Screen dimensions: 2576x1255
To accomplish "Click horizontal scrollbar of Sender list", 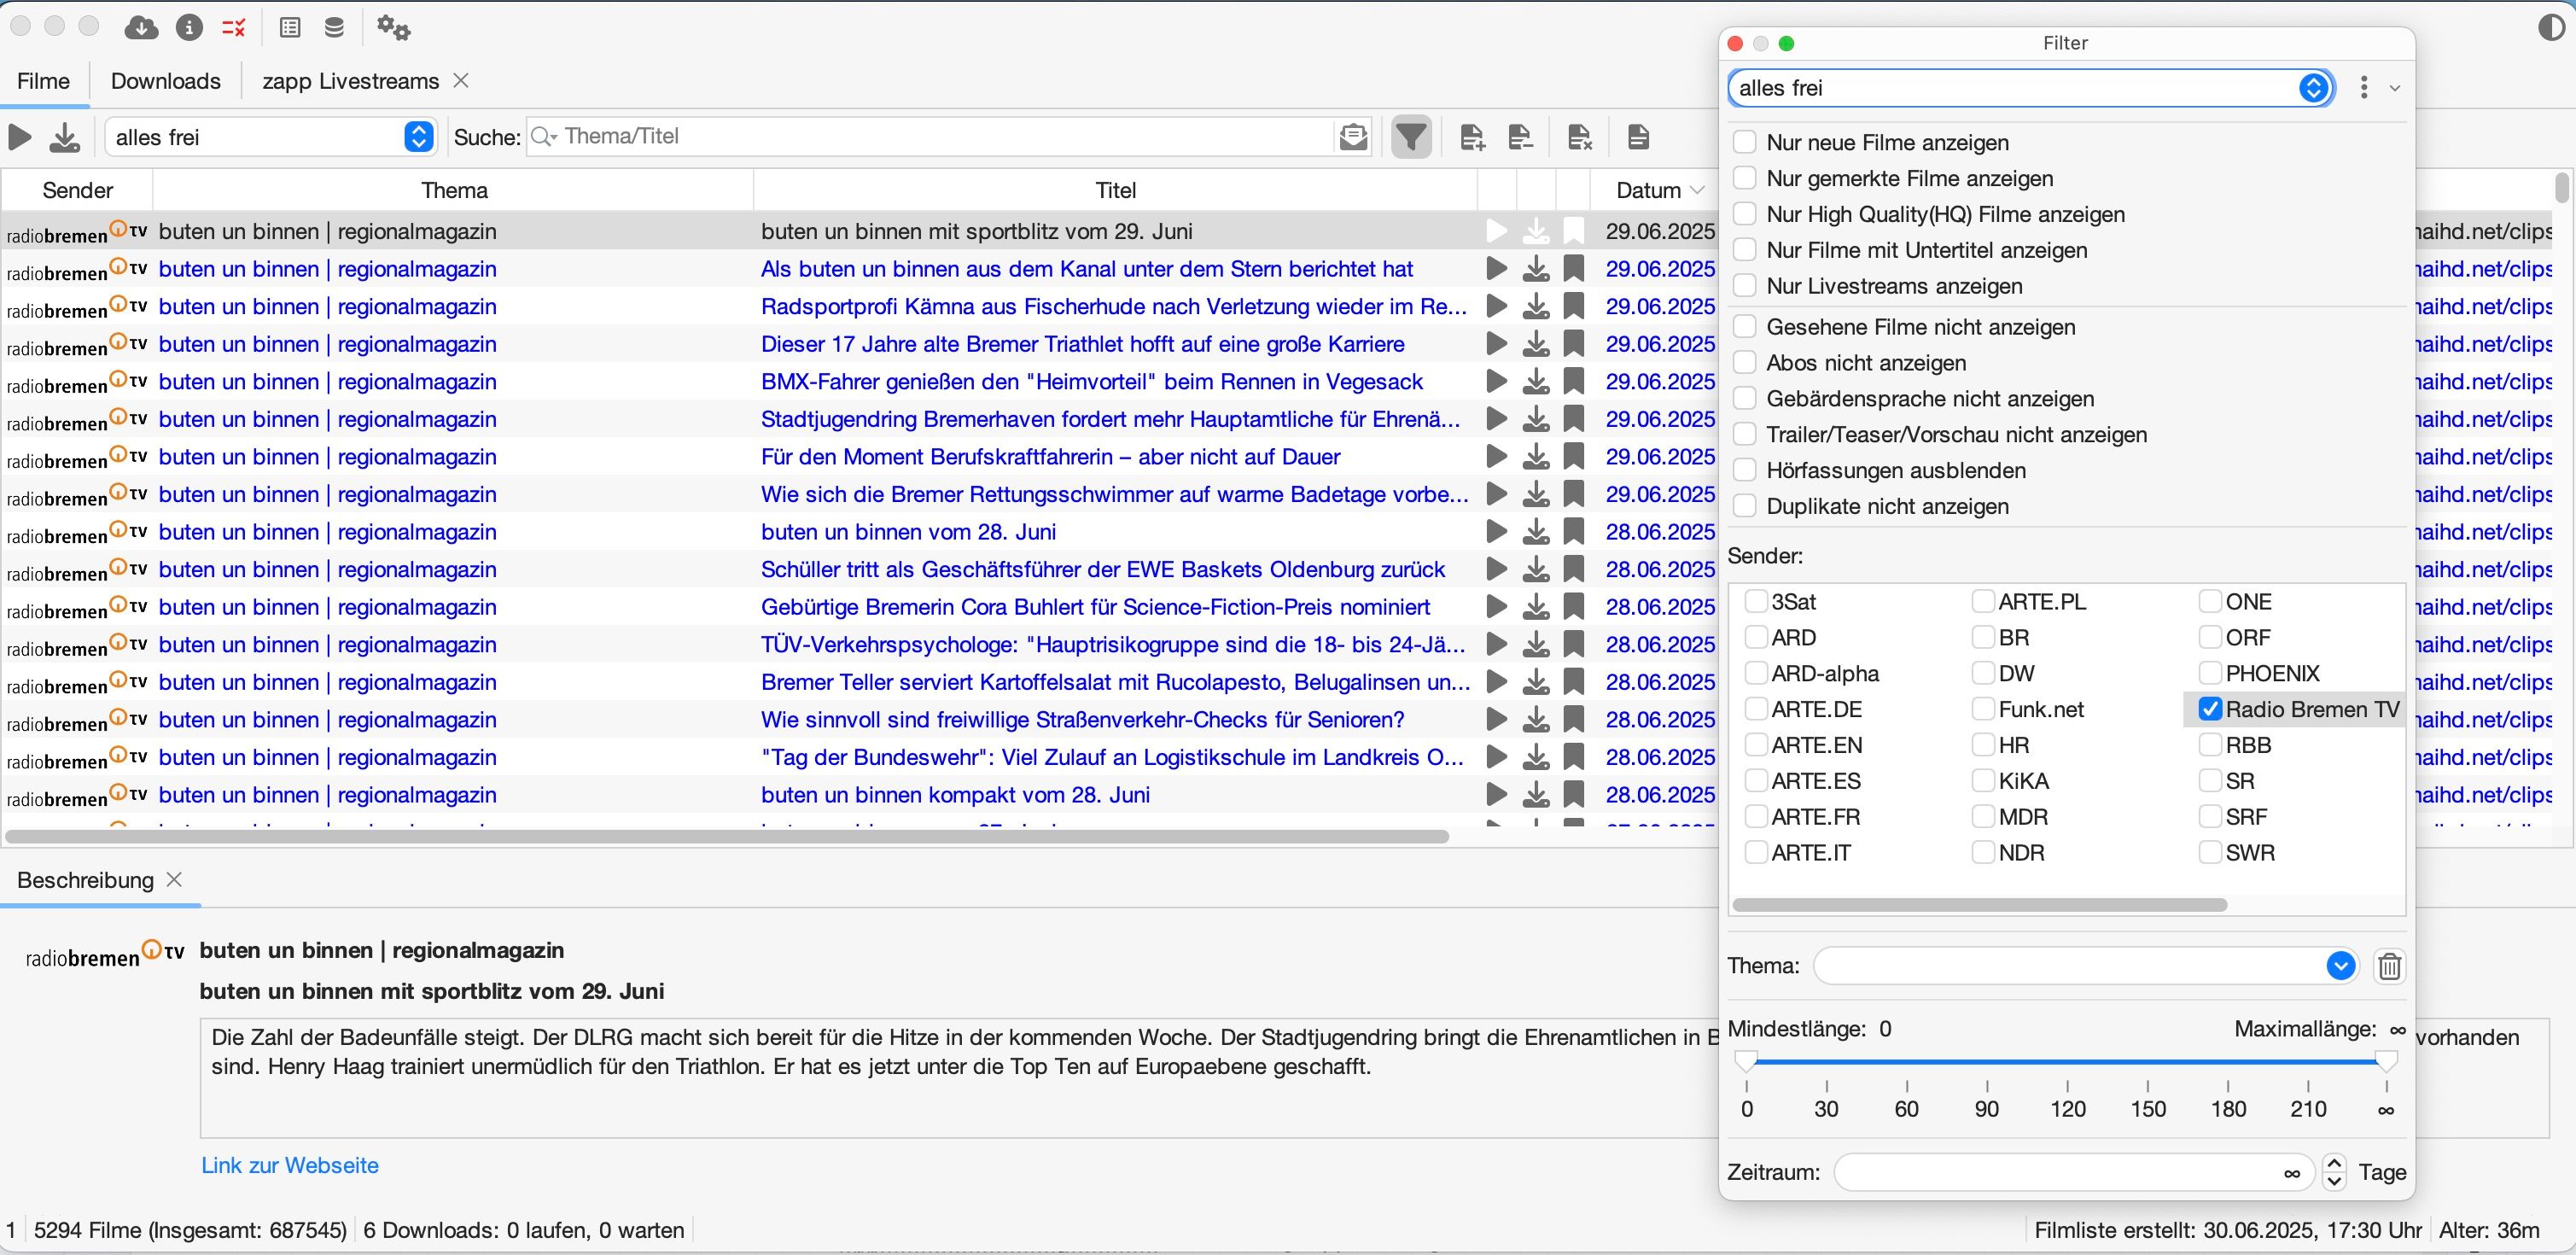I will [1980, 905].
